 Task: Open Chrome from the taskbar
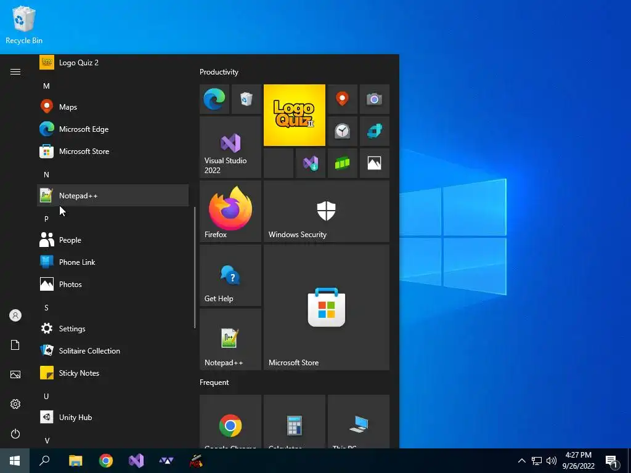(106, 461)
